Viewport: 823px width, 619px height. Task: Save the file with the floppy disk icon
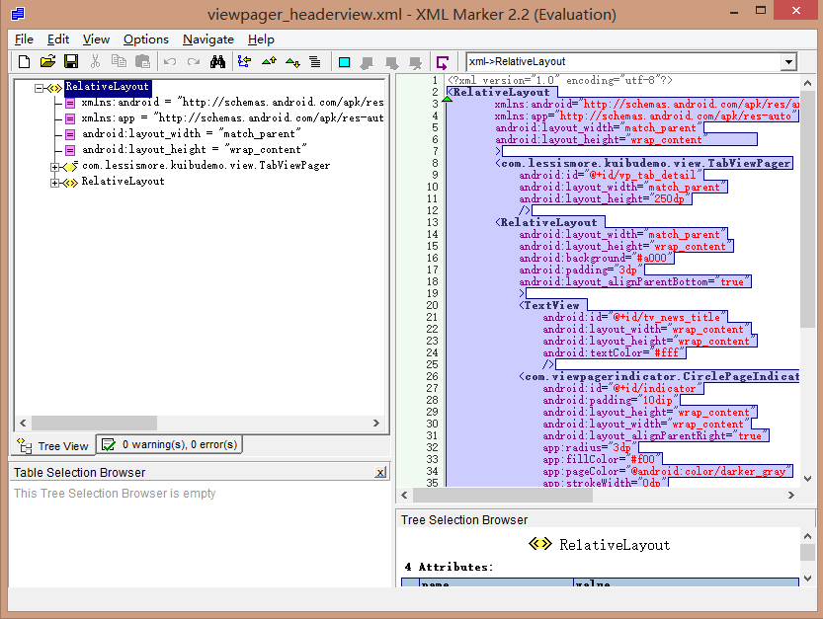pos(70,62)
